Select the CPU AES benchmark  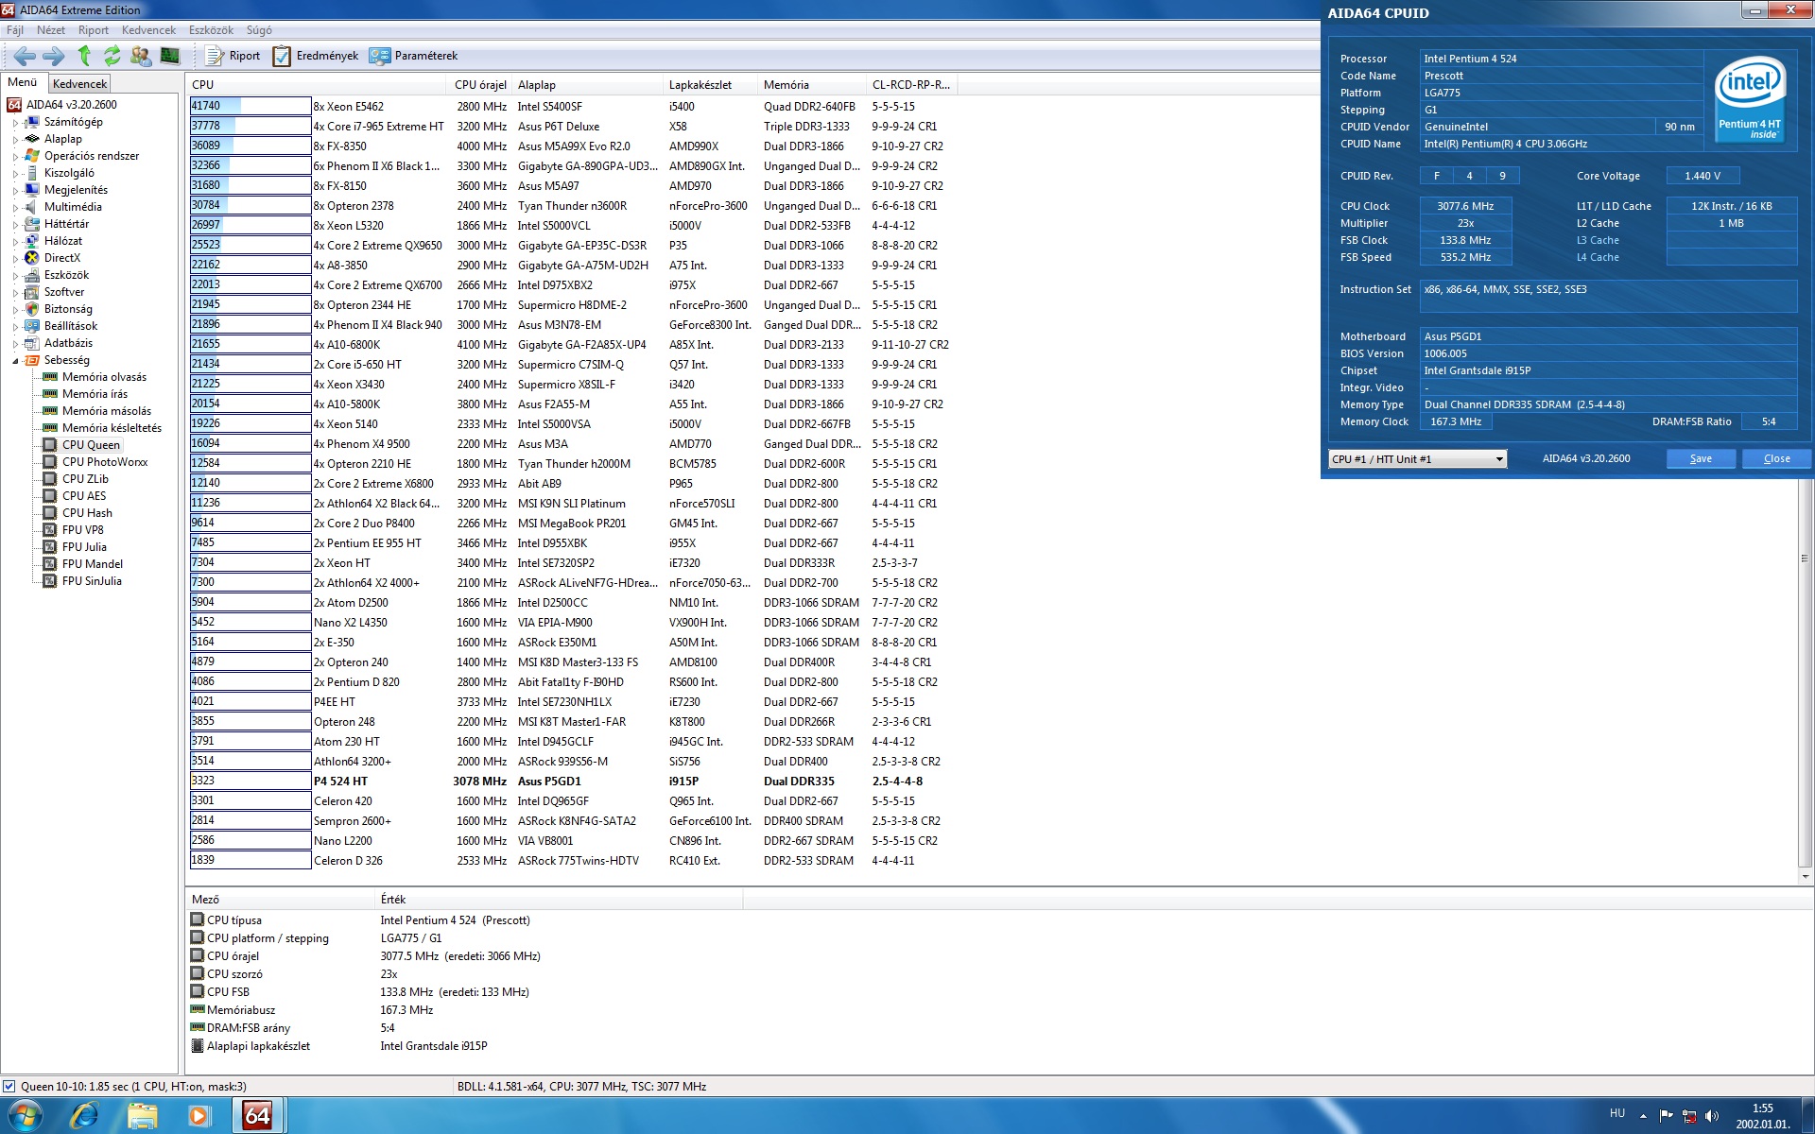tap(84, 496)
